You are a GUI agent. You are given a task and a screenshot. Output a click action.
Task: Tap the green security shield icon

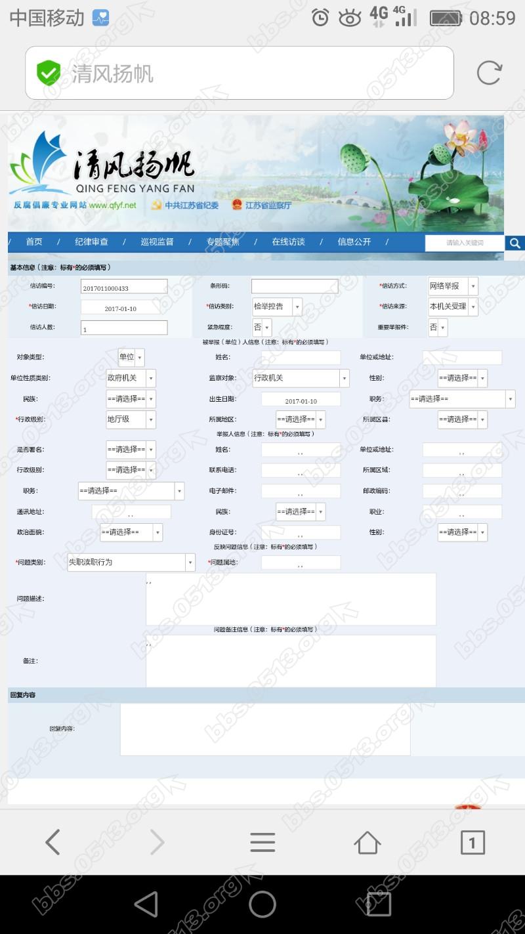[48, 73]
